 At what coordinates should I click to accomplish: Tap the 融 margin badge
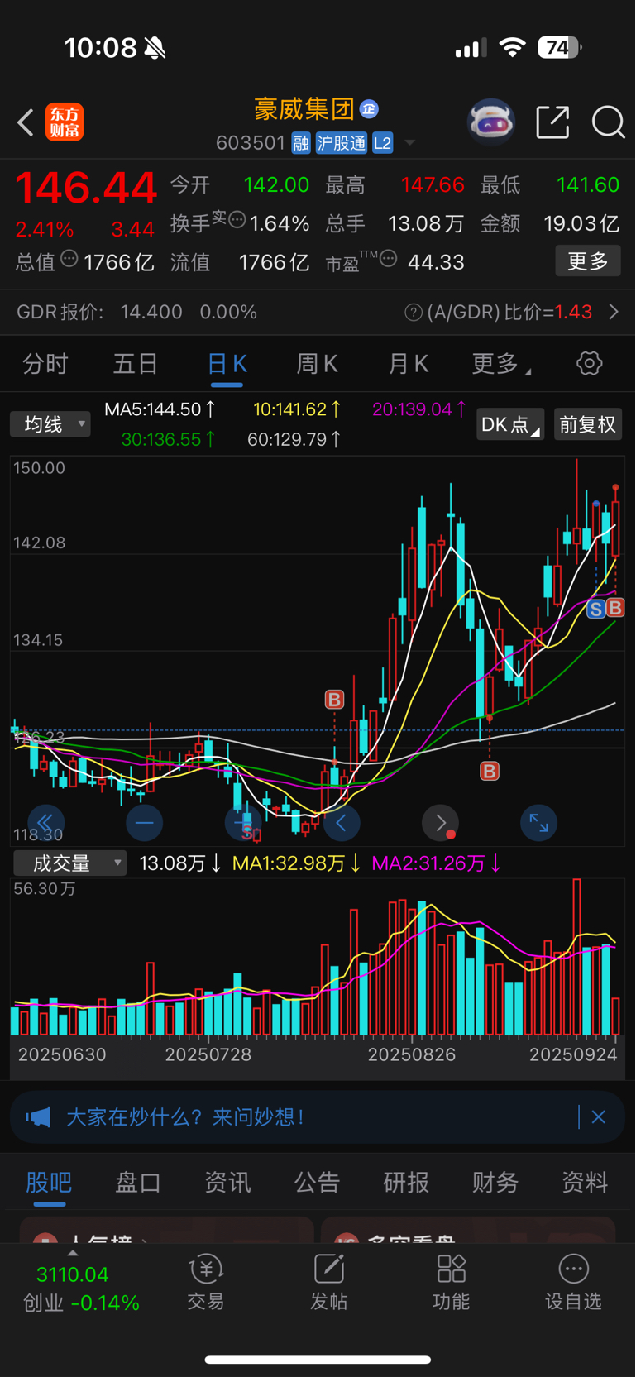pos(301,143)
